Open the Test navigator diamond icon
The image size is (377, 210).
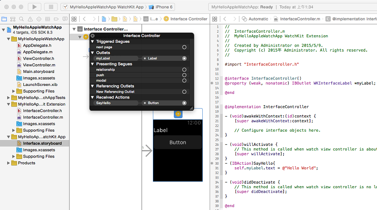(x=39, y=19)
